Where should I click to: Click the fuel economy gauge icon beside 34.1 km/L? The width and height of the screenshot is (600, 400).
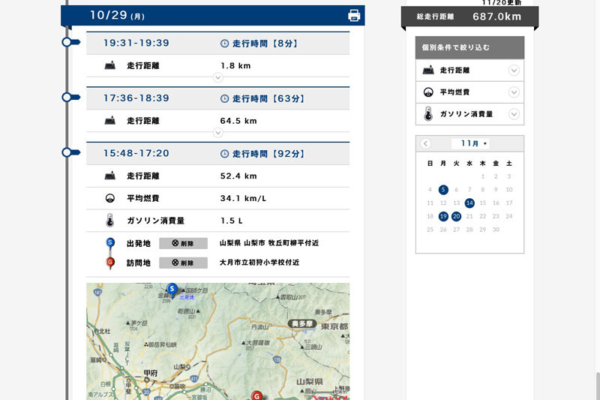click(x=109, y=198)
